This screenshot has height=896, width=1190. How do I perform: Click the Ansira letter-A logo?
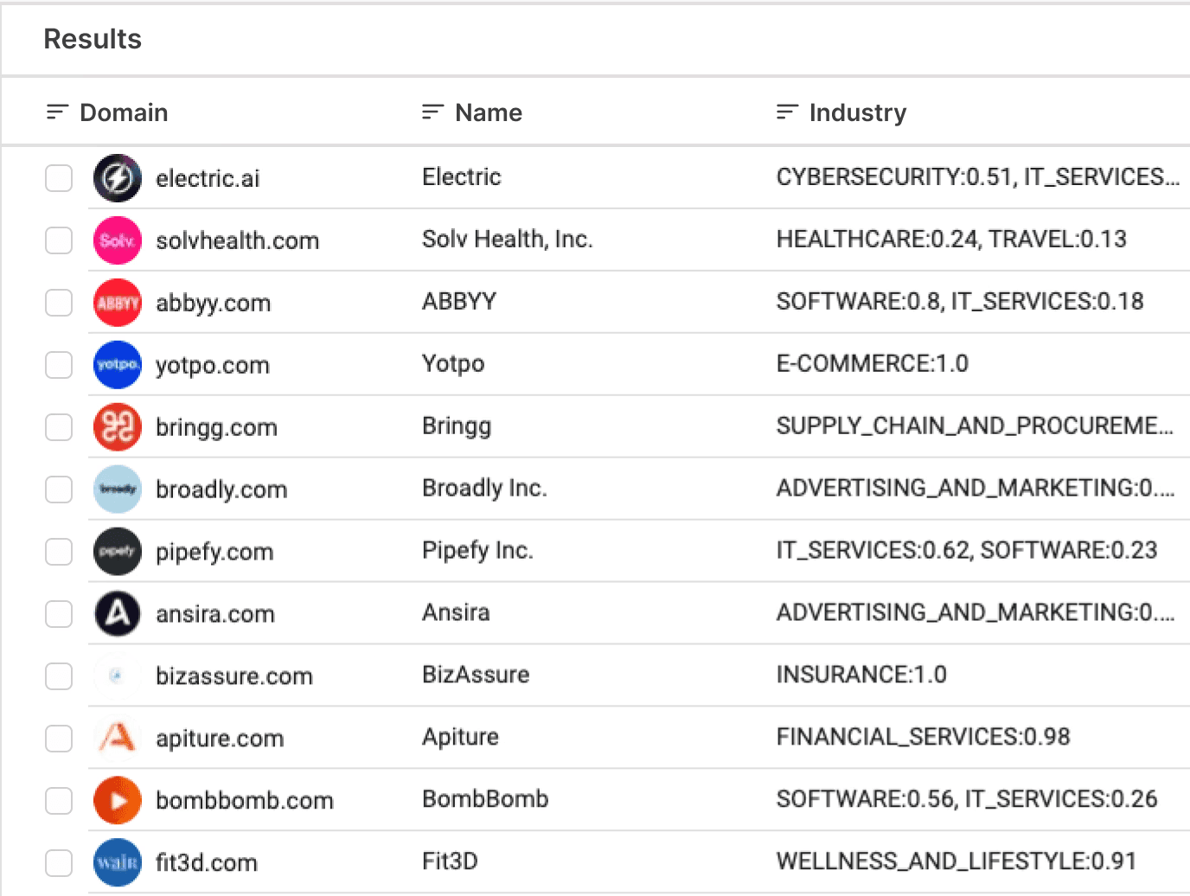[116, 613]
